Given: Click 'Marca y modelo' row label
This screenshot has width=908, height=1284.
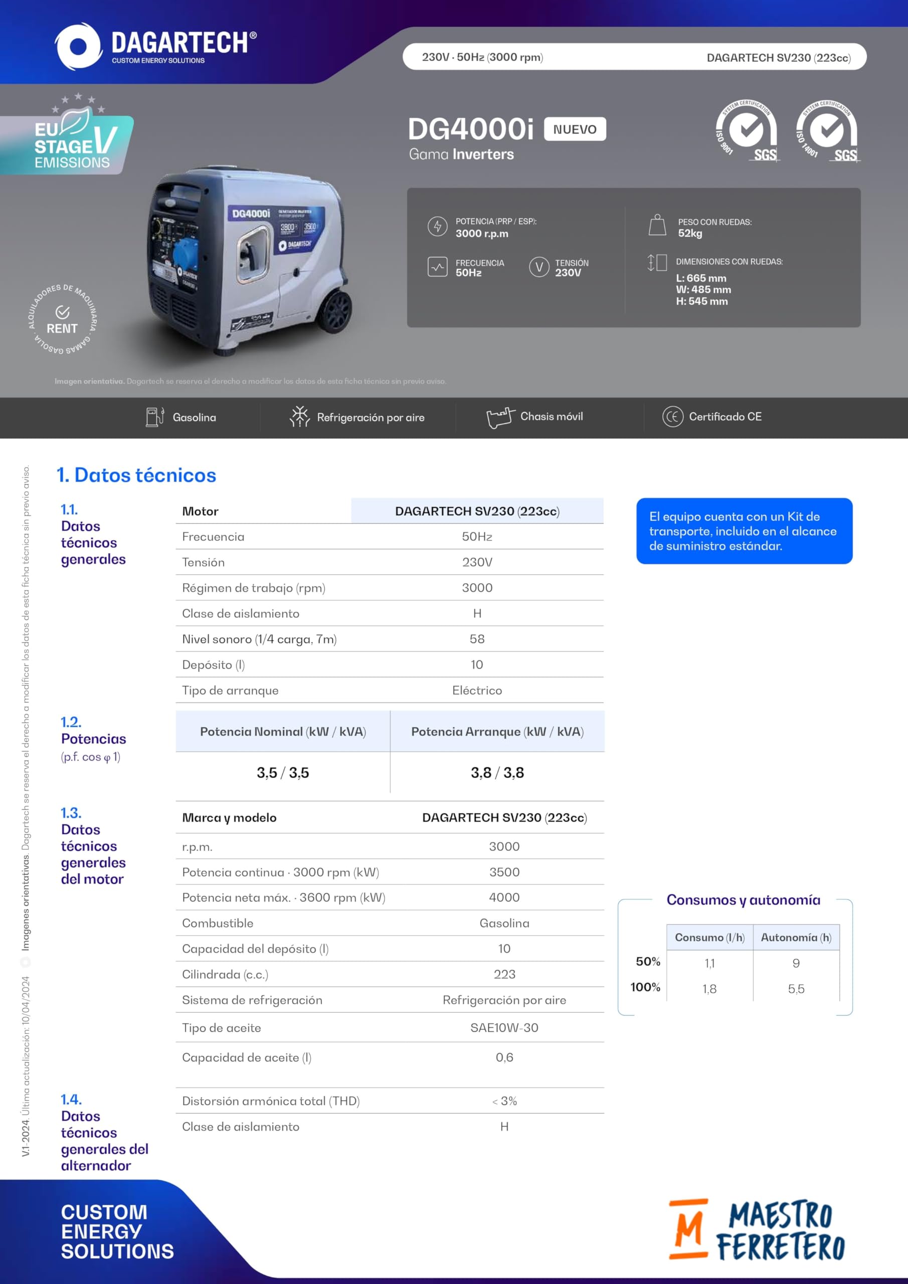Looking at the screenshot, I should (x=229, y=818).
